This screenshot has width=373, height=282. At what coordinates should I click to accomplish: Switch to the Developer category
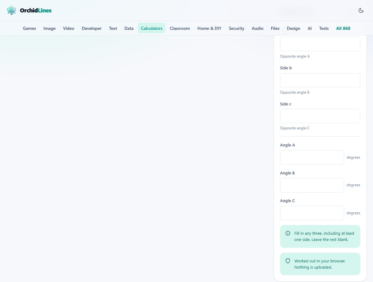pos(92,28)
